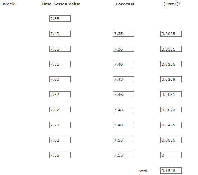Viewport: 198px width, 175px height.
Task: Click the Total field showing 0.1548
Action: [171, 171]
